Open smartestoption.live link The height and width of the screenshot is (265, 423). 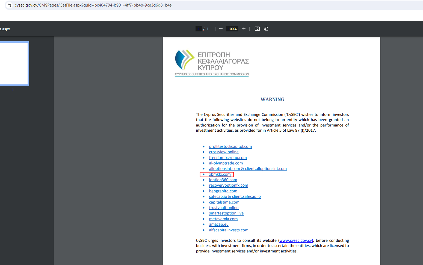point(226,213)
